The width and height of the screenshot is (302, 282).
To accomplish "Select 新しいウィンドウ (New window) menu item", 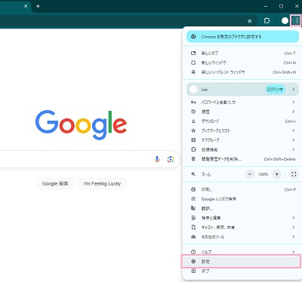I will [x=242, y=63].
